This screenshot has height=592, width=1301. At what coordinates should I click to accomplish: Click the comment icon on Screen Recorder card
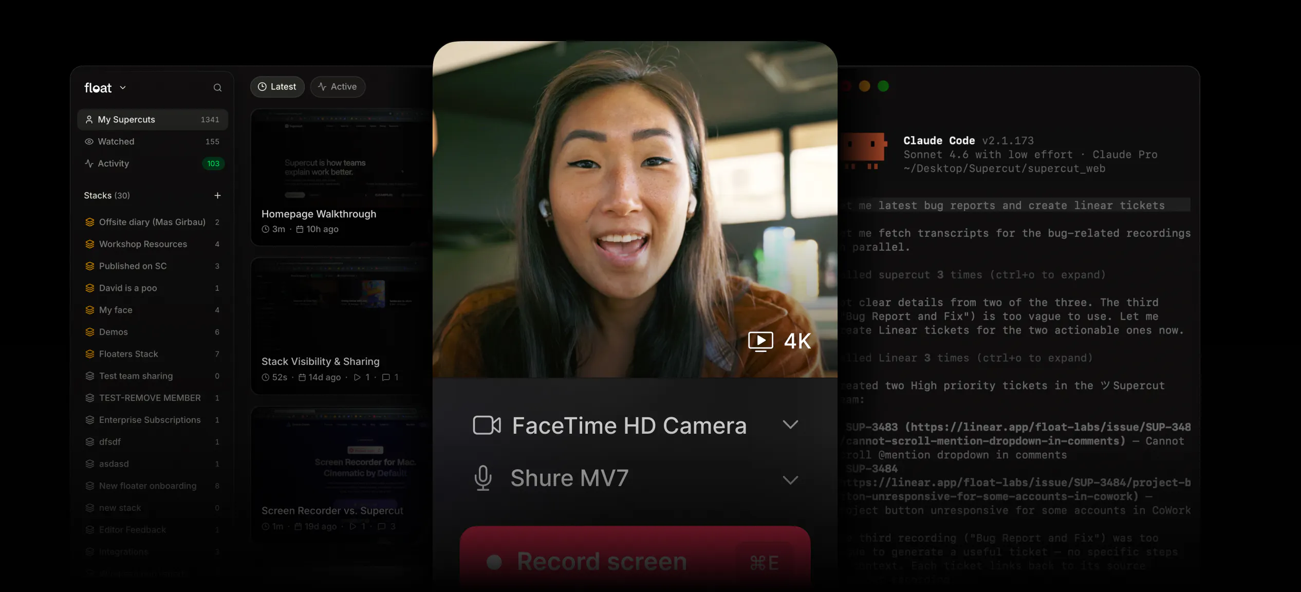pos(382,526)
